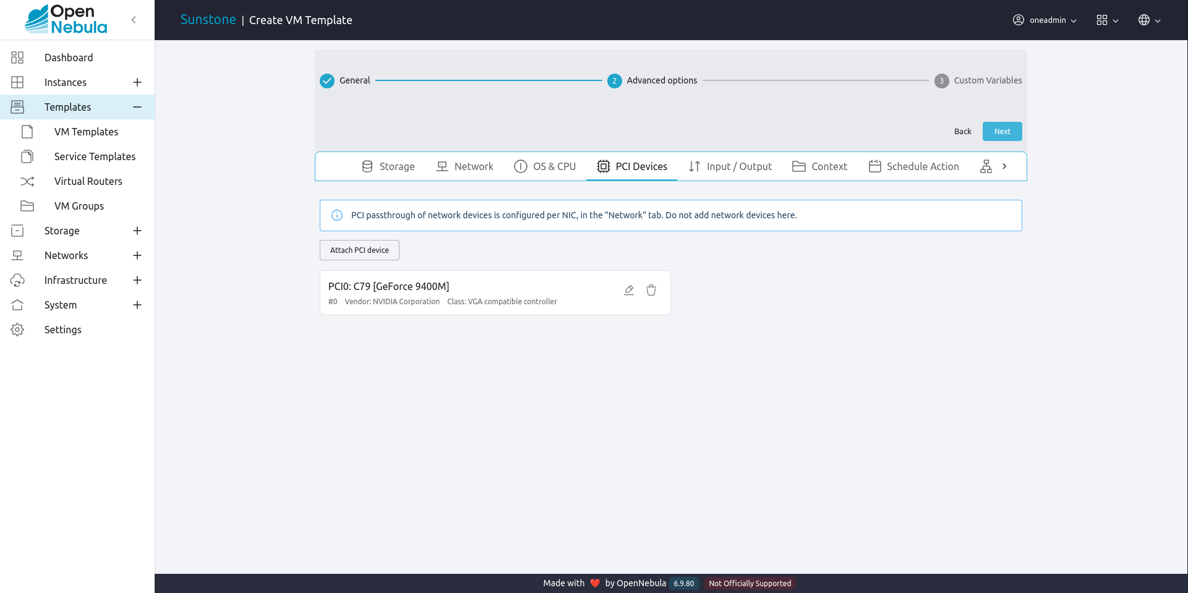Open the zone globe dropdown
The width and height of the screenshot is (1188, 593).
tap(1150, 20)
